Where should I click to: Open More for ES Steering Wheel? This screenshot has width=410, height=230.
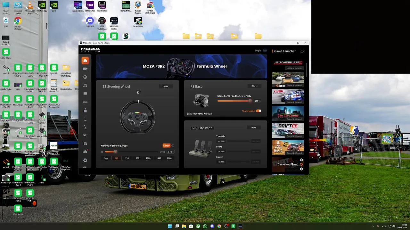tap(166, 86)
